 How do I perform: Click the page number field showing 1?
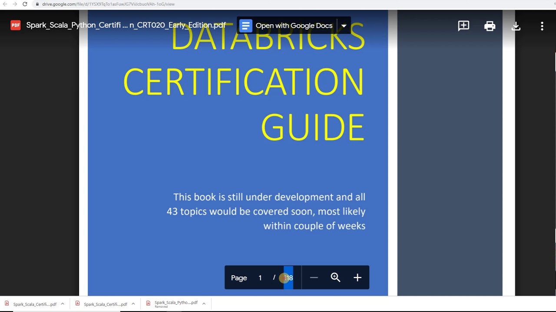260,278
